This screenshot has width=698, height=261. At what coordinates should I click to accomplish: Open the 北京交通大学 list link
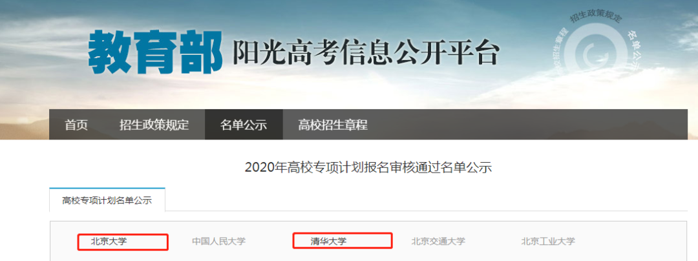pyautogui.click(x=438, y=242)
